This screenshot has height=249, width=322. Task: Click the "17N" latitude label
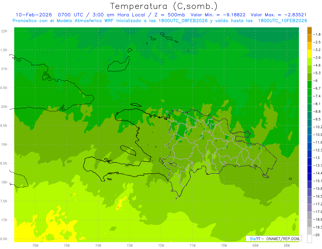(4, 220)
